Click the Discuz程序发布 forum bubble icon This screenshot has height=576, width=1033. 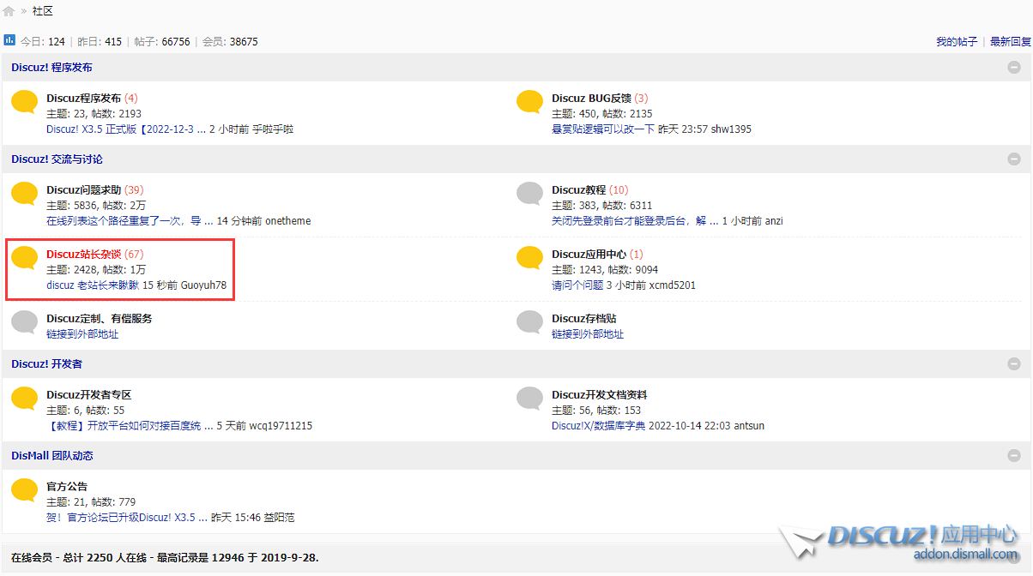pos(24,101)
